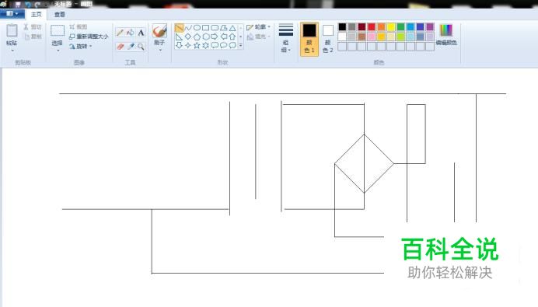Screen dimensions: 538x307
Task: Choose the Polygon shape
Action: click(x=224, y=28)
